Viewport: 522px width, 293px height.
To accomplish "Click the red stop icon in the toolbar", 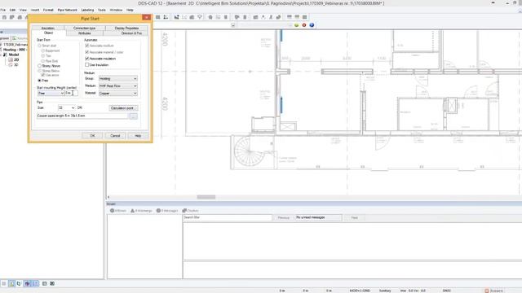I will tap(304, 25).
